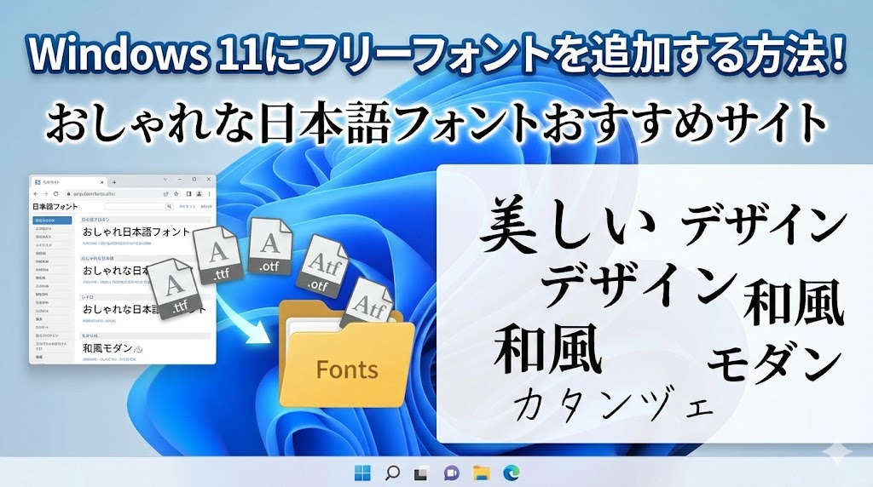Viewport: 873px width, 487px height.
Task: Click the upright .otf font file icon
Action: coord(271,247)
